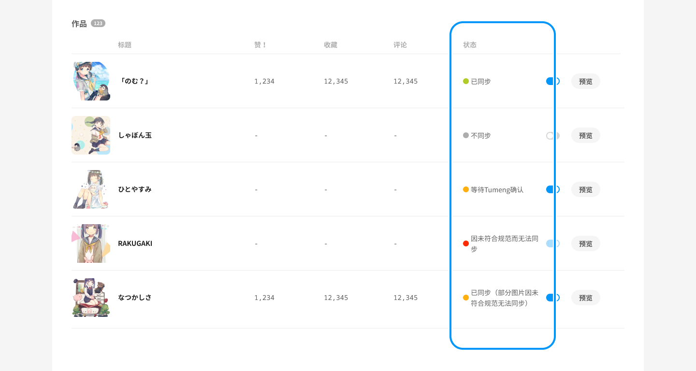Open the 「のむ？」 artwork thumbnail

click(x=91, y=81)
